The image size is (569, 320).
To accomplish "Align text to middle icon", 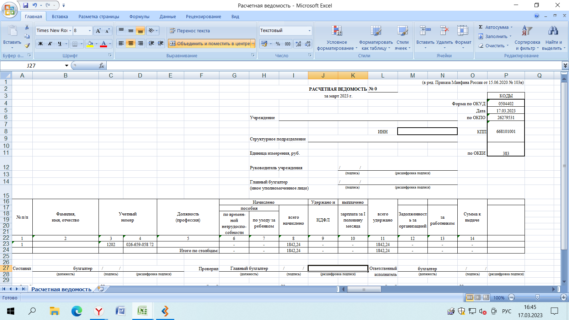I will (x=131, y=31).
